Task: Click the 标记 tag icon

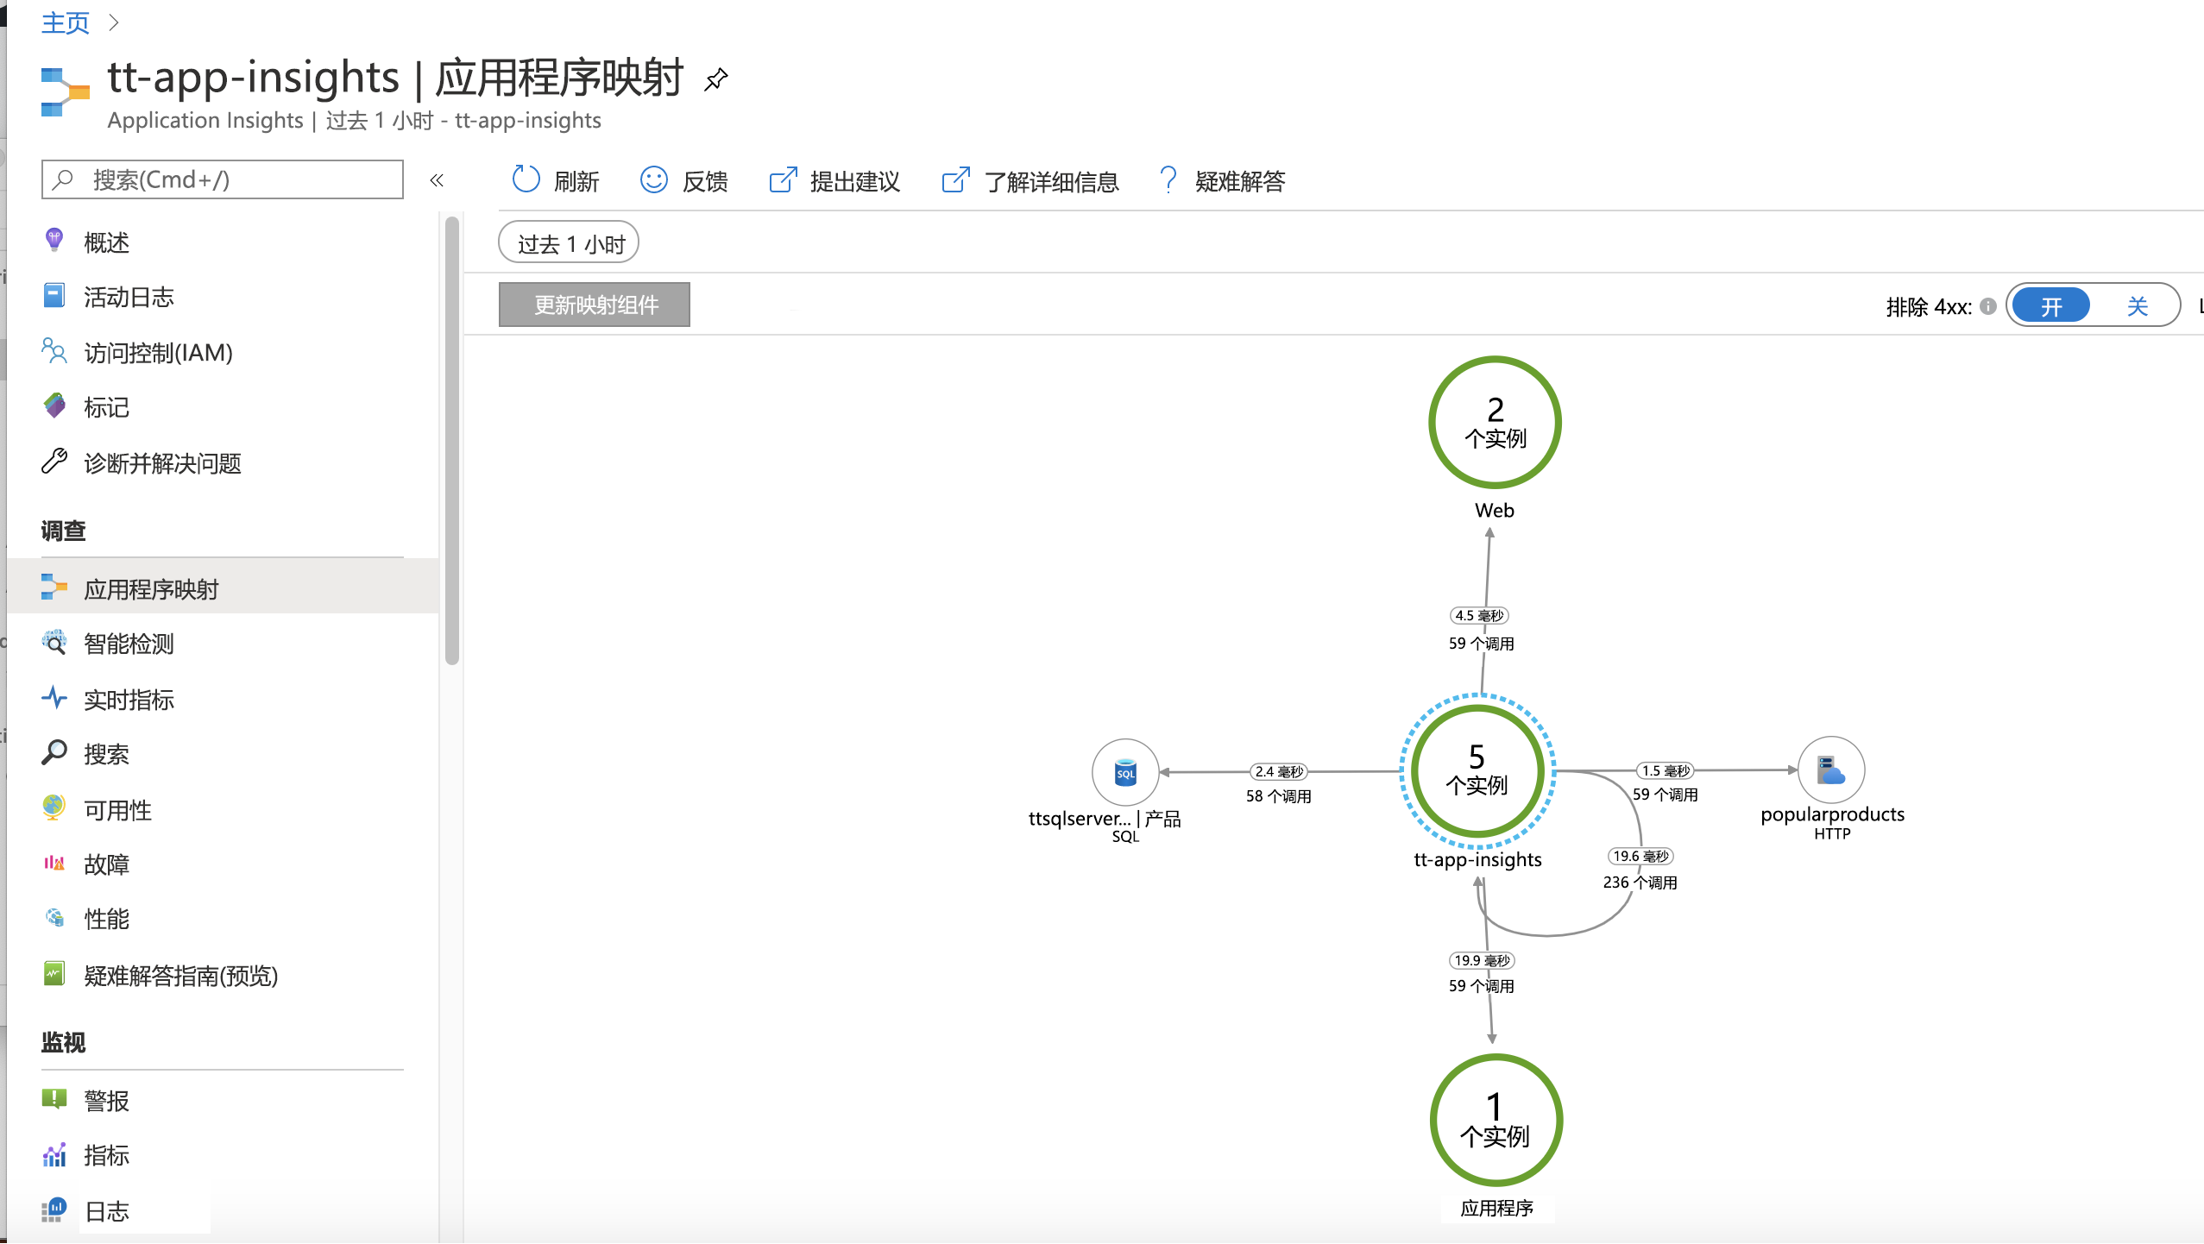Action: [x=54, y=405]
